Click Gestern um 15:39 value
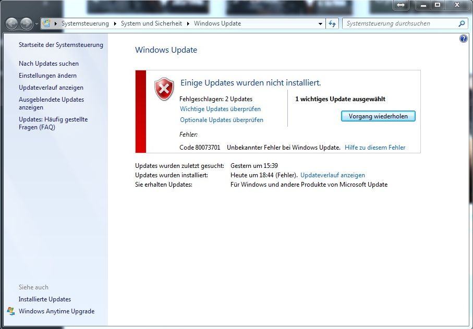This screenshot has width=473, height=329. pos(254,166)
